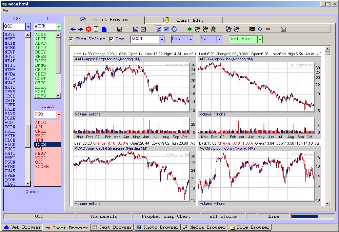Image resolution: width=339 pixels, height=232 pixels.
Task: Open the Text Browser tab
Action: pos(112,227)
